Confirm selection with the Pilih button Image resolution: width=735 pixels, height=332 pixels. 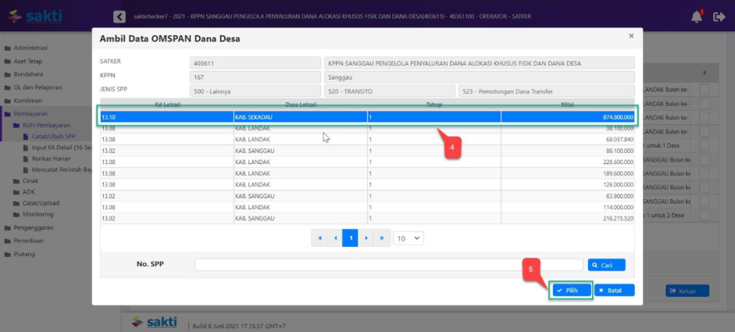tap(571, 290)
